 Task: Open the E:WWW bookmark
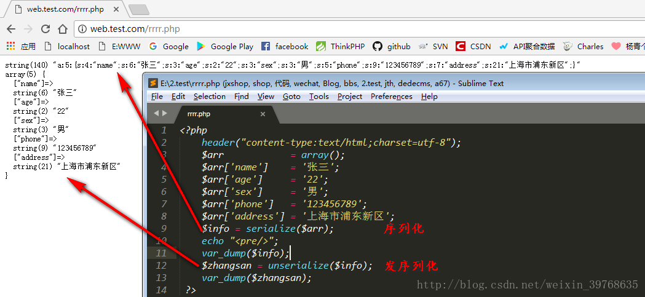[x=120, y=47]
